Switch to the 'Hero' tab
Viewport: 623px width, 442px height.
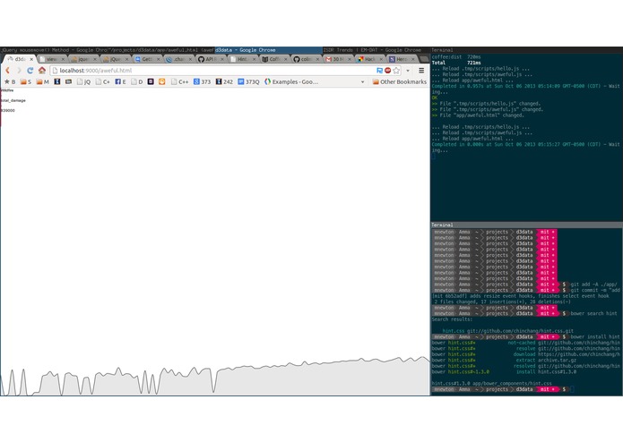pyautogui.click(x=401, y=59)
